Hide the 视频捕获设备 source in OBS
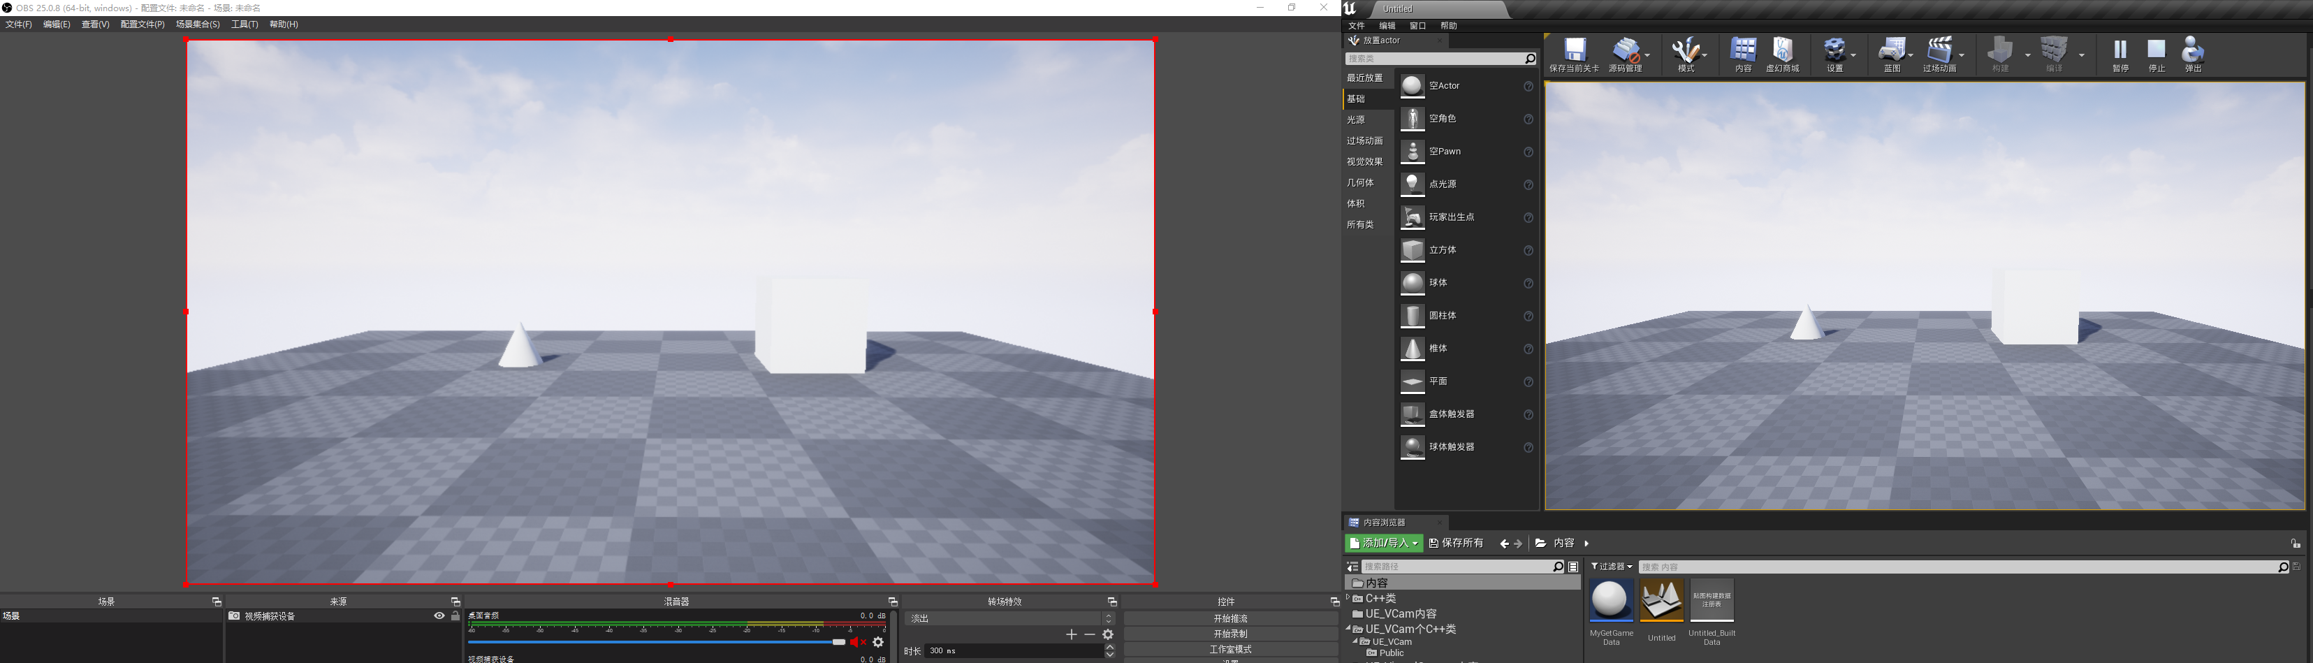The height and width of the screenshot is (663, 2313). pyautogui.click(x=438, y=616)
